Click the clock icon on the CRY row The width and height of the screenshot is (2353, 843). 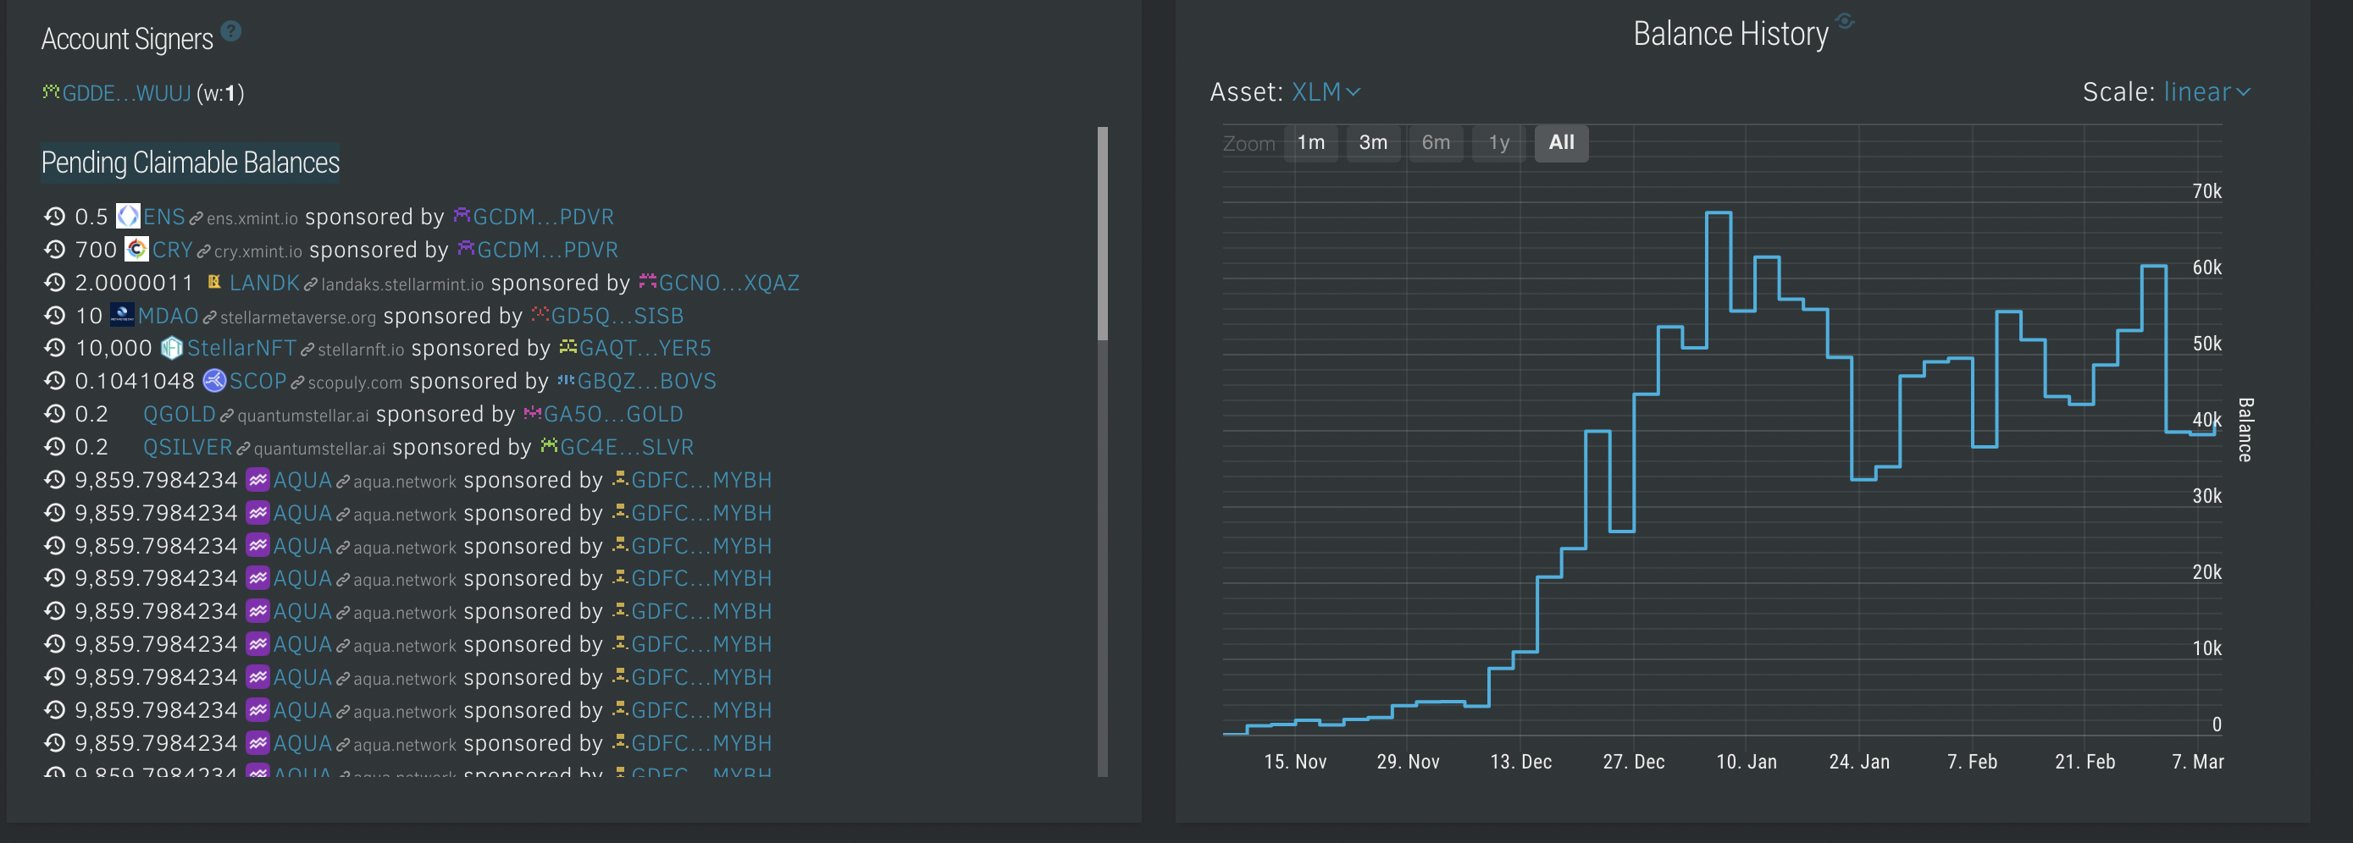point(55,249)
